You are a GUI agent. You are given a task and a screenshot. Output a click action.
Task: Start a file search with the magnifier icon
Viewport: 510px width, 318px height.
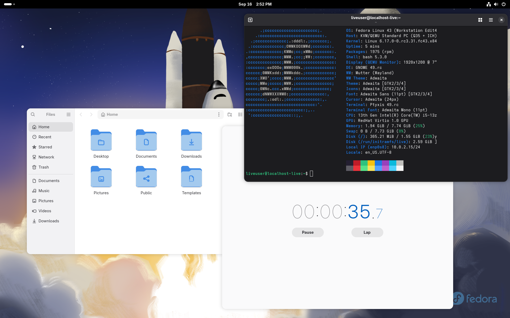[33, 114]
